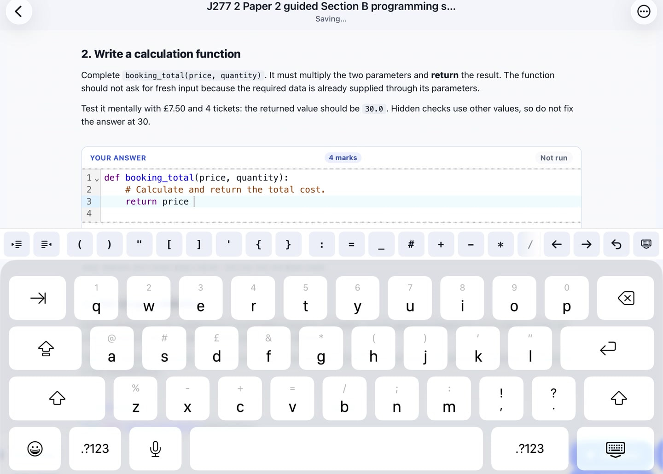Screen dimensions: 663x474
Task: Tap the tab key on the keyboard
Action: coord(38,298)
